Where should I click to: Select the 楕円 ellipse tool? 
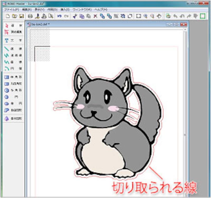coord(13,103)
